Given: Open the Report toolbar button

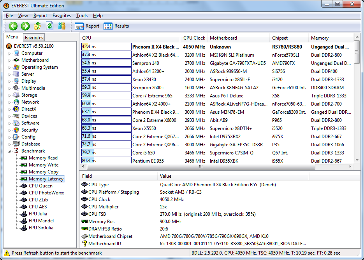Looking at the screenshot, I should coord(87,26).
